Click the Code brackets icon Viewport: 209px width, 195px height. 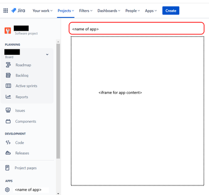pos(8,142)
